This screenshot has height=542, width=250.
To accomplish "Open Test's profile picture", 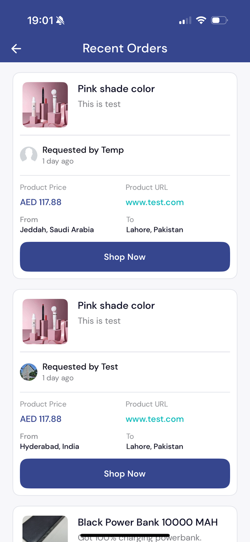I will (28, 372).
